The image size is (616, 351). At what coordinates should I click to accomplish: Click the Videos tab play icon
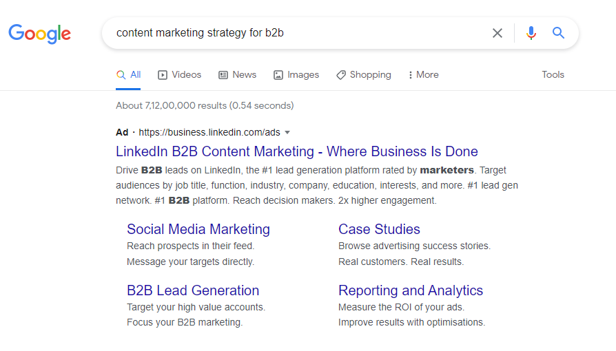pyautogui.click(x=163, y=75)
